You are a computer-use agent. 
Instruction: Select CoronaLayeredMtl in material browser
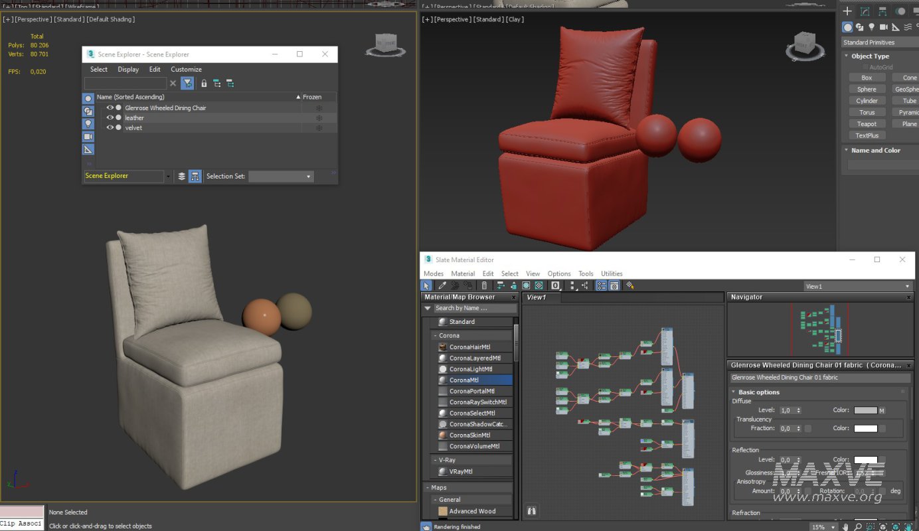click(474, 358)
